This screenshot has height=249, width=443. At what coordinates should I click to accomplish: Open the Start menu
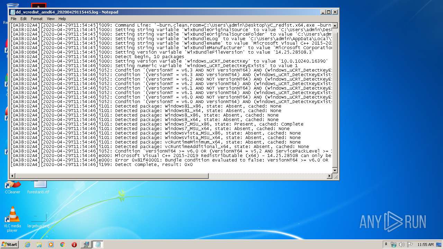click(x=10, y=244)
